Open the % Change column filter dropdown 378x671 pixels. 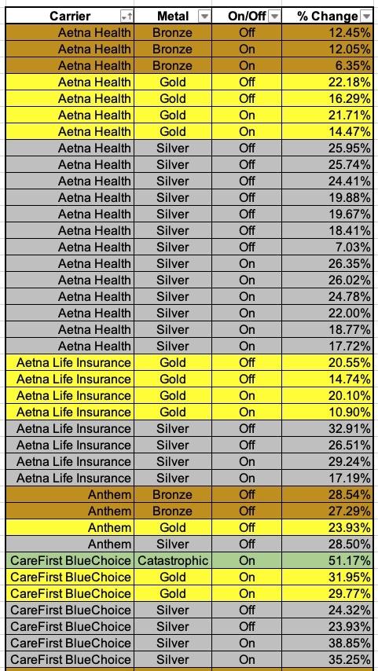366,16
